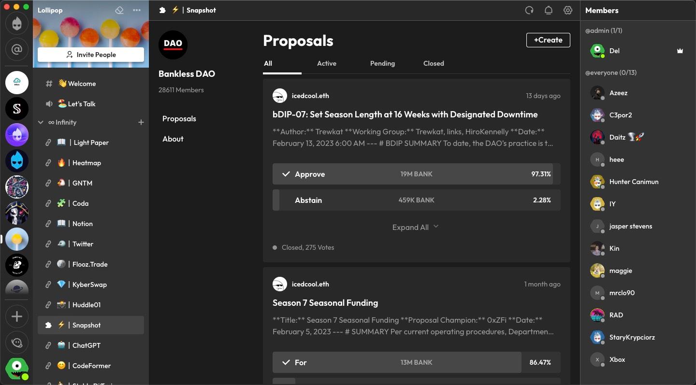Viewport: 696px width, 385px height.
Task: Open the blue flame-face server icon
Action: (x=17, y=161)
